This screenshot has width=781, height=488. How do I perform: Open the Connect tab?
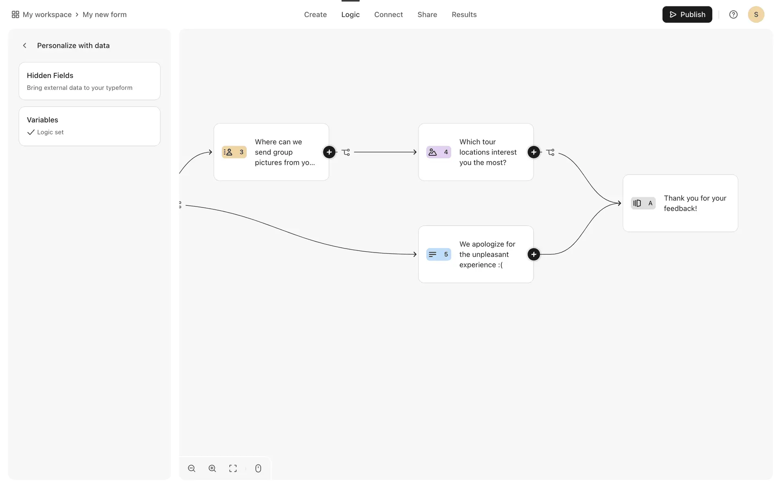coord(388,15)
